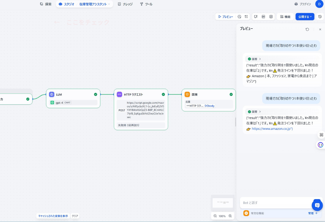Open the blue Bot chat bubble icon

[x=317, y=205]
